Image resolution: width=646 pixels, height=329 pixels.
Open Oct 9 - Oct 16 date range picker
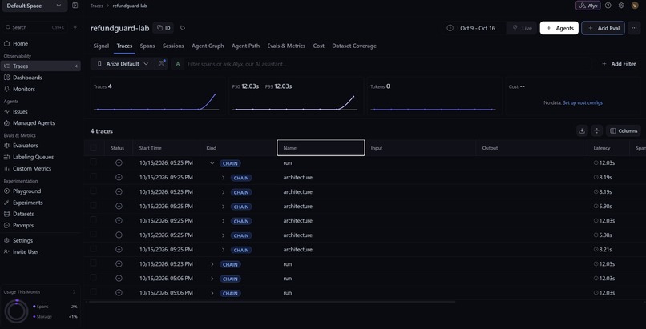pos(474,28)
